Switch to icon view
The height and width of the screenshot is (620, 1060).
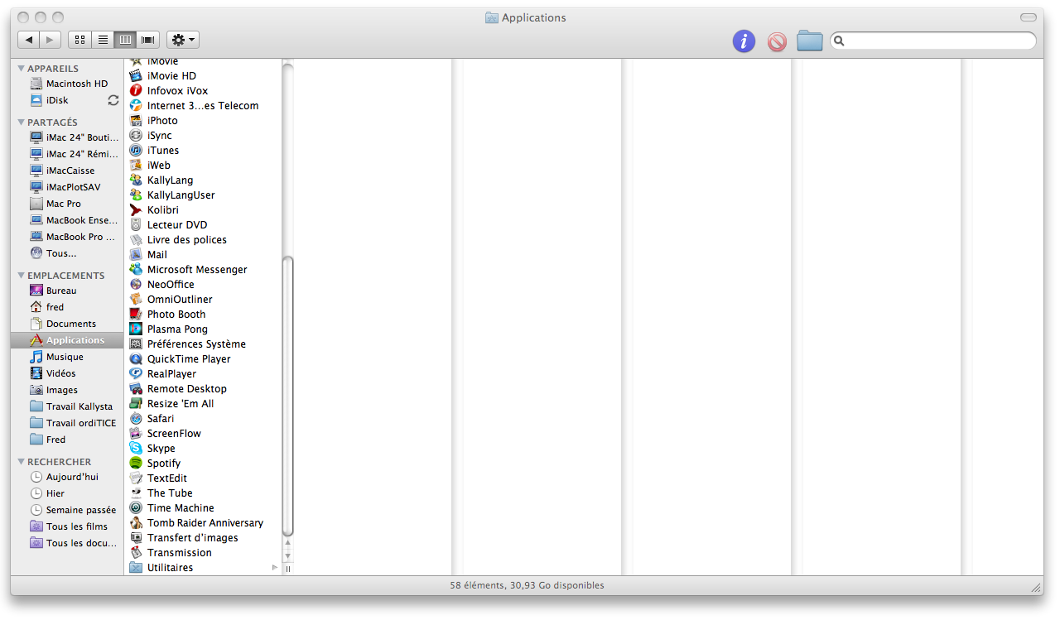(x=79, y=40)
